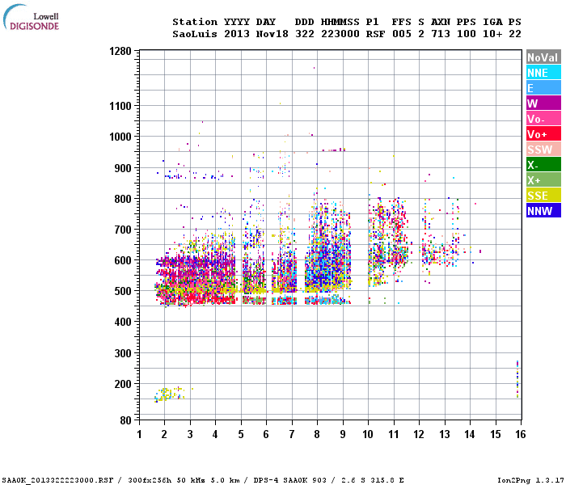566x485 pixels.
Task: Click the day-of-year value 322
Action: click(305, 34)
